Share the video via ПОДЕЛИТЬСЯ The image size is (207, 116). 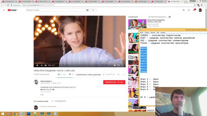pyautogui.click(x=109, y=74)
